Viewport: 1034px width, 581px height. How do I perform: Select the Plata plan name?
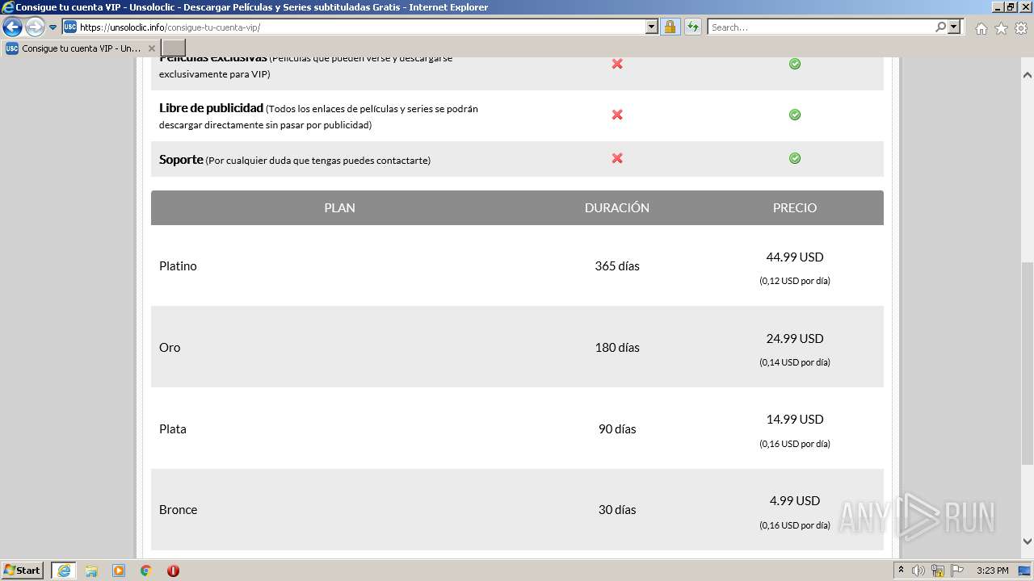click(173, 428)
